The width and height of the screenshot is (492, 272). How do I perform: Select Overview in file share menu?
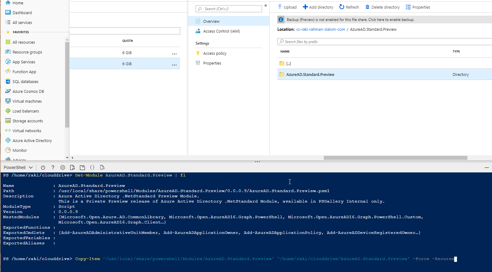(229, 21)
